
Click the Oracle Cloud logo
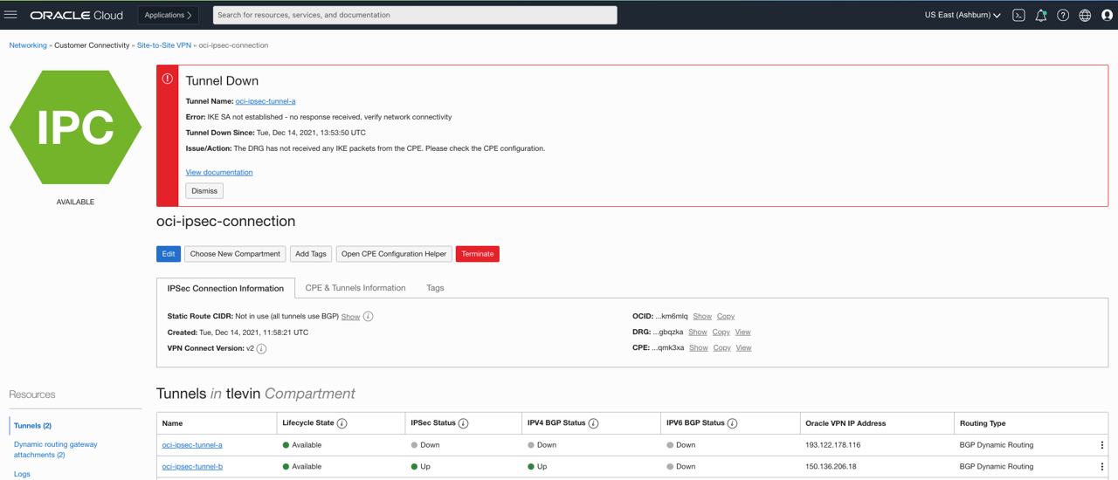click(x=76, y=15)
